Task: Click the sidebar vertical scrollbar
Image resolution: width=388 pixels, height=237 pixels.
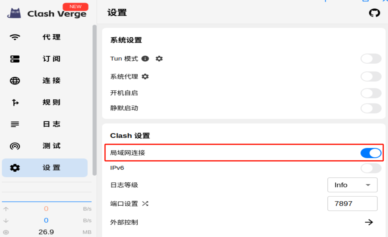Action: pyautogui.click(x=94, y=100)
